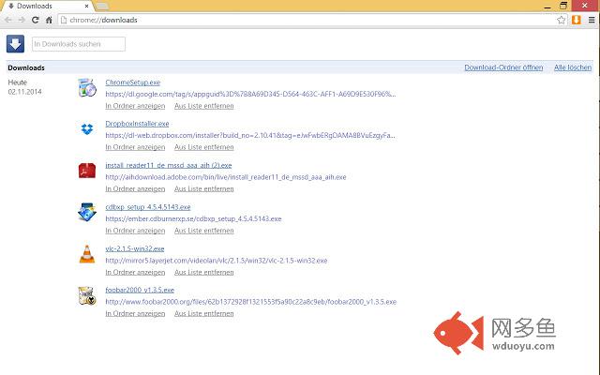This screenshot has width=600, height=375.
Task: Click the CDBurnerXP setup icon
Action: 87,212
